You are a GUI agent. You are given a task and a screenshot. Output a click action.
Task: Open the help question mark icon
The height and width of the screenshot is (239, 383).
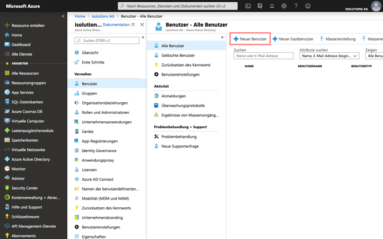pyautogui.click(x=296, y=6)
